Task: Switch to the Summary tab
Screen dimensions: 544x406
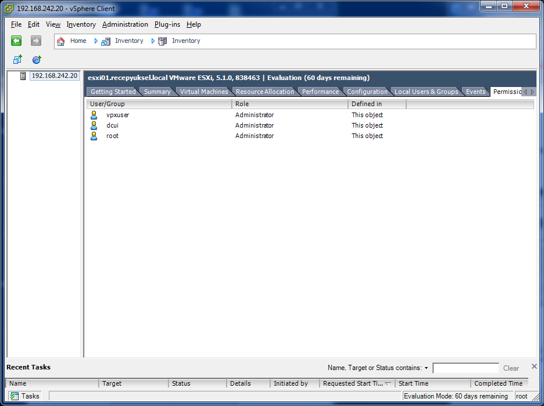Action: pyautogui.click(x=158, y=92)
